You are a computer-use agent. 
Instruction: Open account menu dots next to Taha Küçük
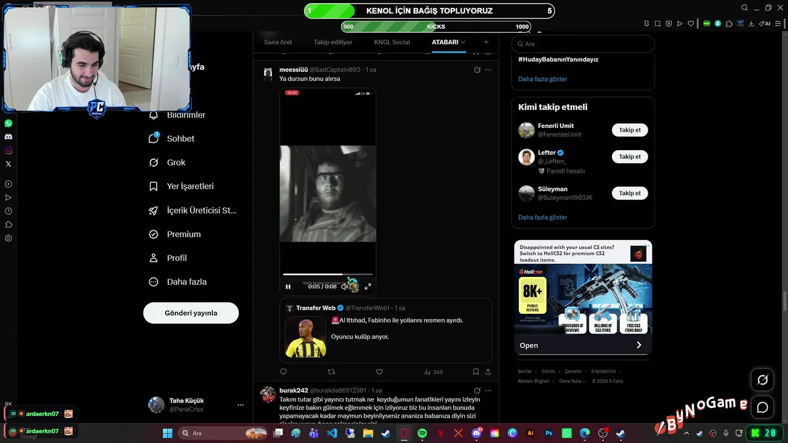[x=241, y=405]
